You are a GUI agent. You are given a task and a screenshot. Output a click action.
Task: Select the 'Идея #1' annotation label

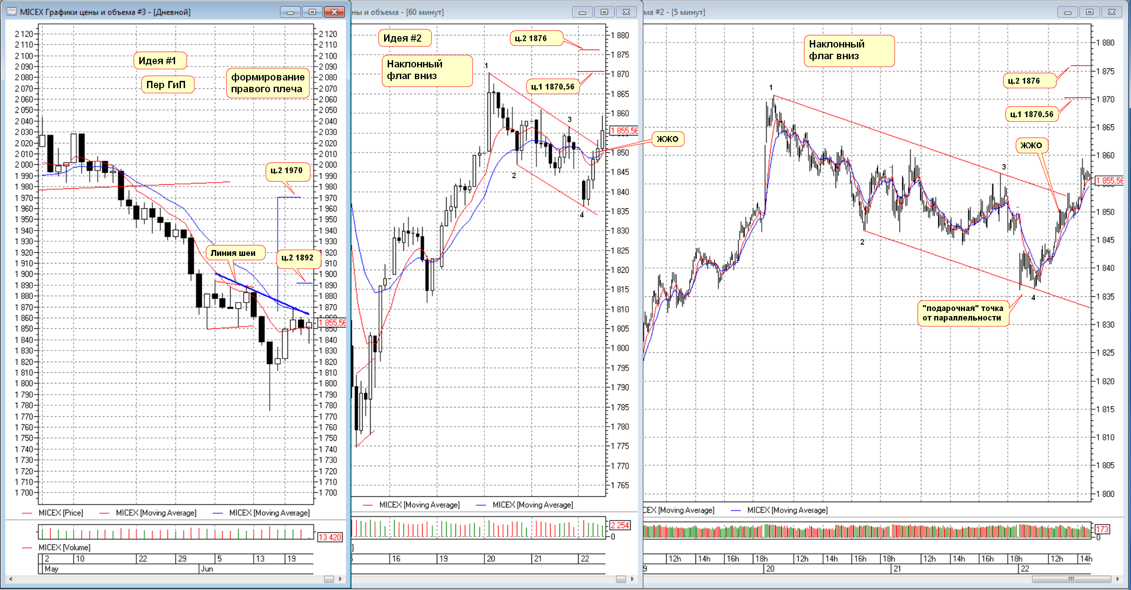[160, 61]
